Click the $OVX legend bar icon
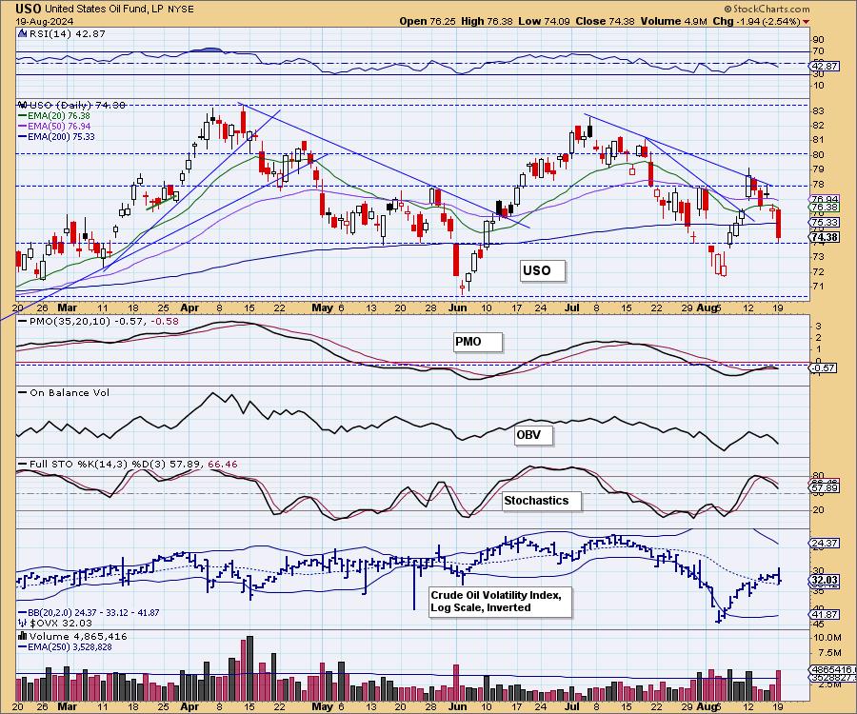This screenshot has width=857, height=714. click(22, 623)
